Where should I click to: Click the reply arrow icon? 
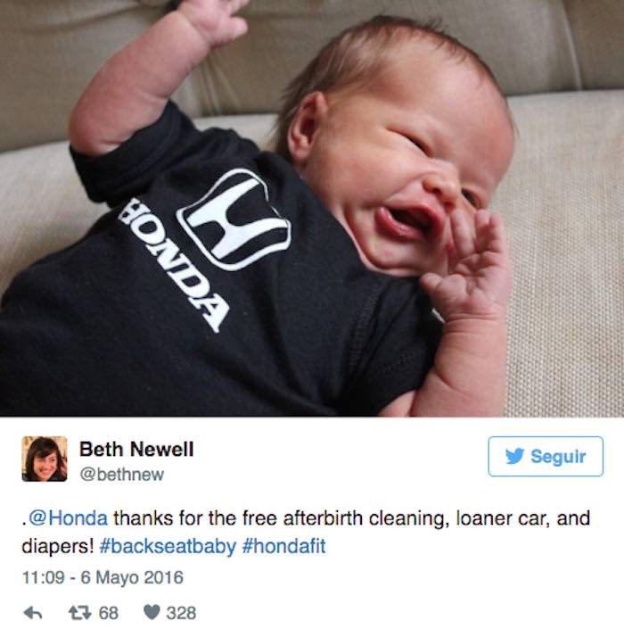33,613
